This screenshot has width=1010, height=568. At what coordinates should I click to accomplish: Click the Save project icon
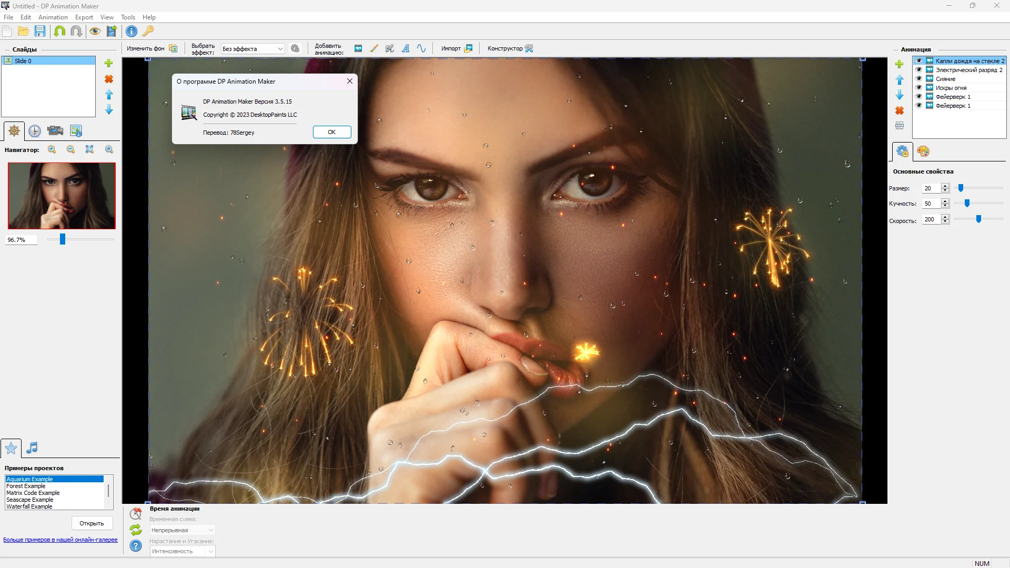tap(40, 31)
